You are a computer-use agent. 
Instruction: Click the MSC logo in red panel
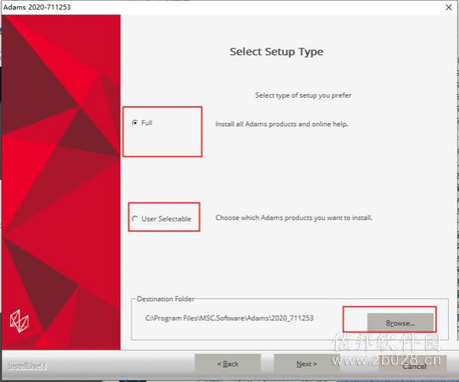tap(19, 321)
